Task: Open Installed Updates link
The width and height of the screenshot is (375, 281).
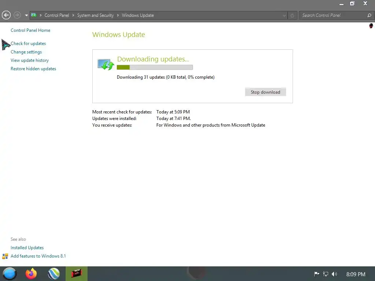Action: pyautogui.click(x=27, y=248)
